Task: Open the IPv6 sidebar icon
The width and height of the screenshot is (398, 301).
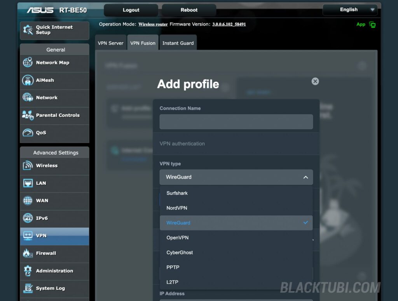Action: tap(28, 218)
